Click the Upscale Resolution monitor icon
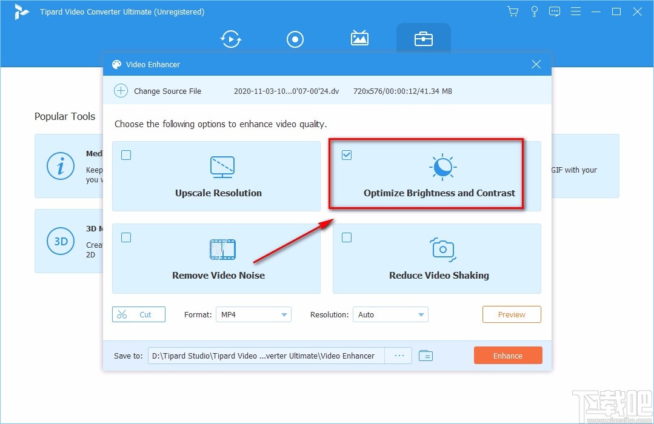Screen dimensions: 654x424 [222, 167]
